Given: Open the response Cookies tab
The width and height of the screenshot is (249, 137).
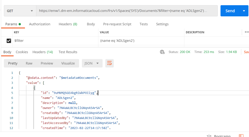Looking at the screenshot, I should coord(22,52).
